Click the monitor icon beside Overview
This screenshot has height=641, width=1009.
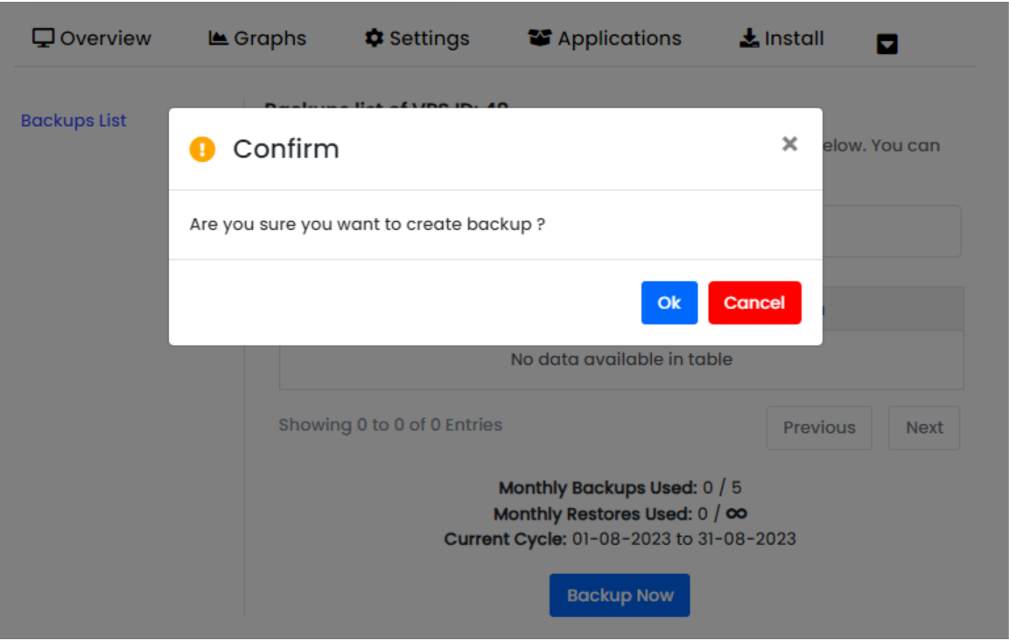(x=43, y=38)
